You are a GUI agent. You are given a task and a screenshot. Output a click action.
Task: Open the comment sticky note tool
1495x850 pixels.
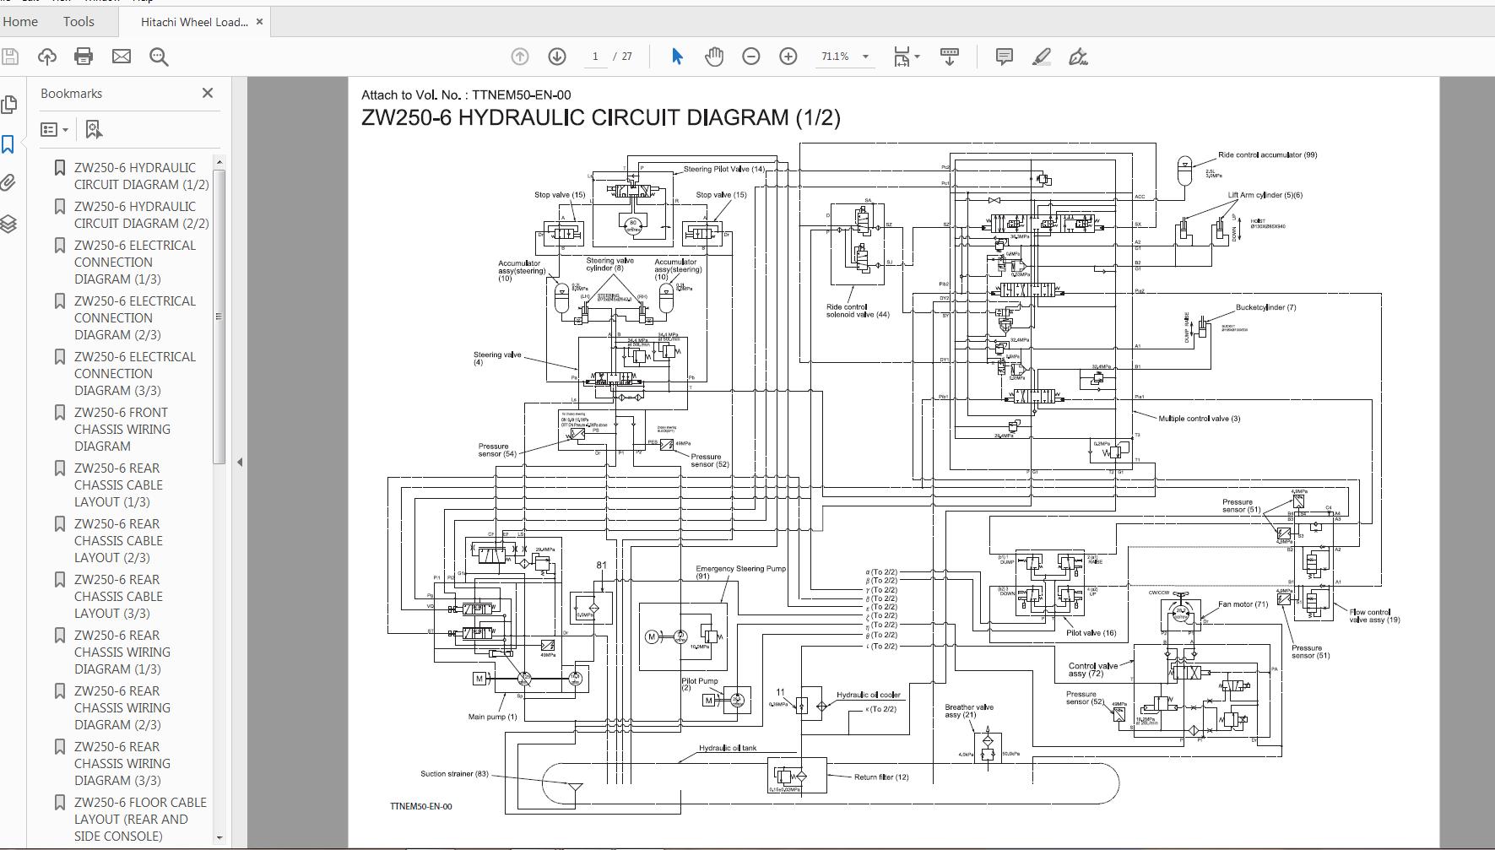tap(1003, 56)
